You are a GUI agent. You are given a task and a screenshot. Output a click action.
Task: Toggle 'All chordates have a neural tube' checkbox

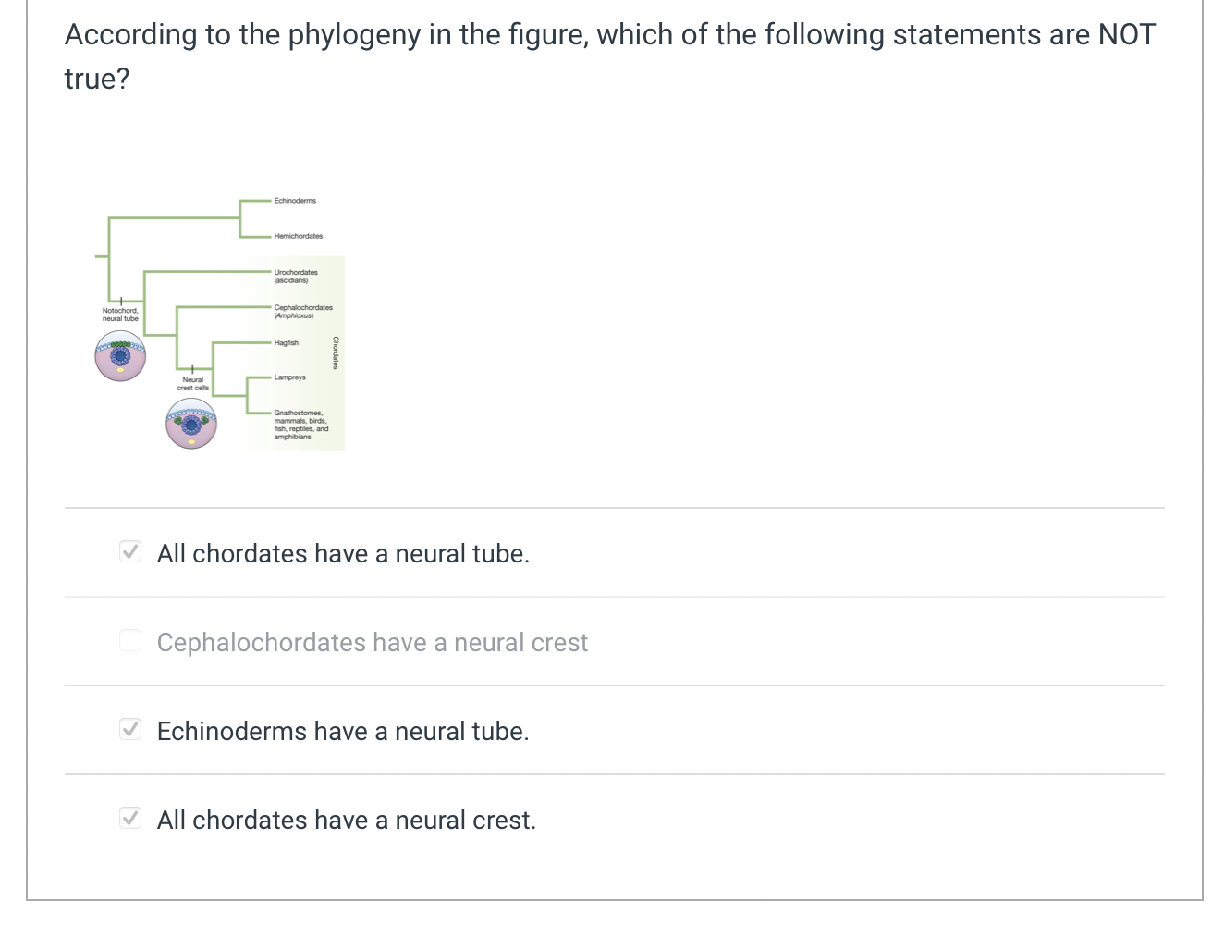pos(130,552)
